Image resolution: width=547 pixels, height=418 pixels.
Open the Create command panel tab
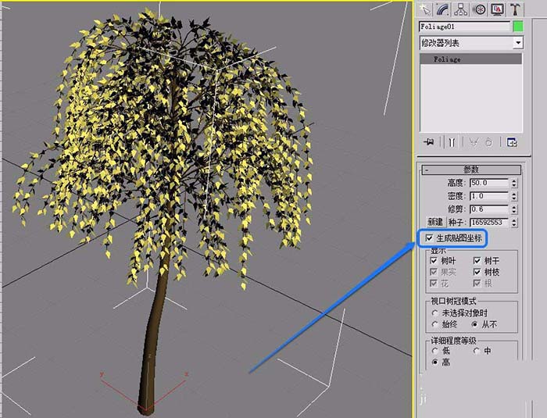coord(425,9)
